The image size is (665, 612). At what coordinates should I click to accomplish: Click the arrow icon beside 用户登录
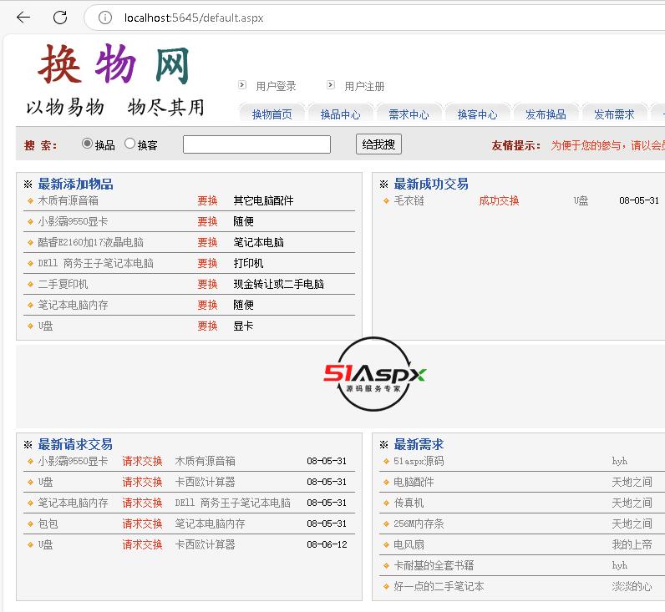point(242,85)
